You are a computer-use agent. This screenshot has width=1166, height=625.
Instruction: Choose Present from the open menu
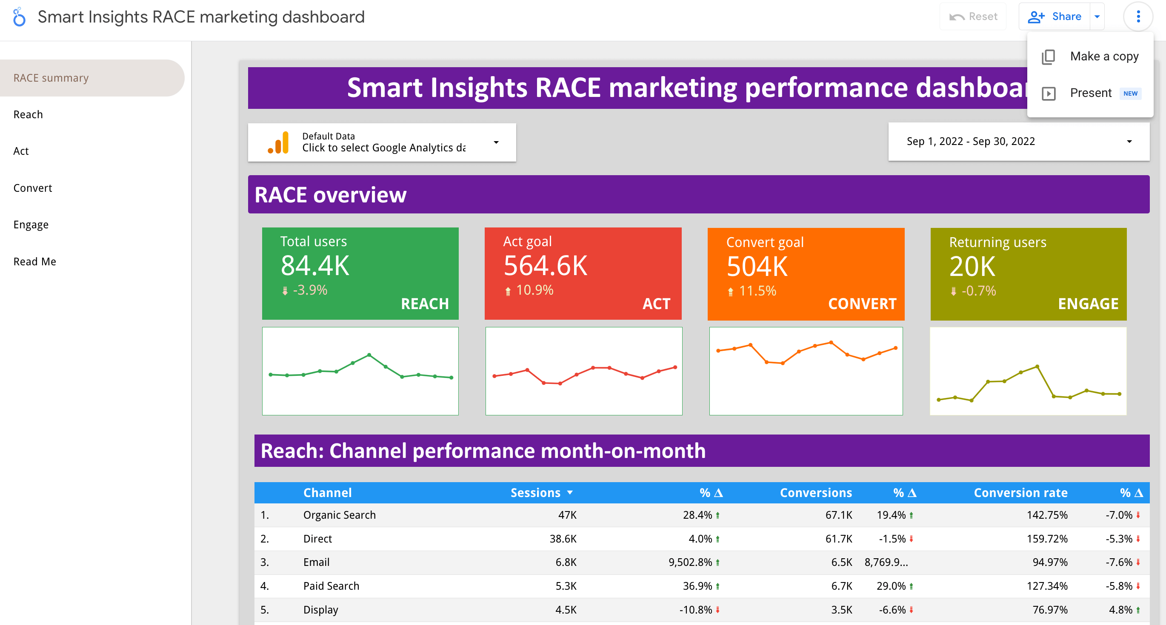(x=1091, y=94)
